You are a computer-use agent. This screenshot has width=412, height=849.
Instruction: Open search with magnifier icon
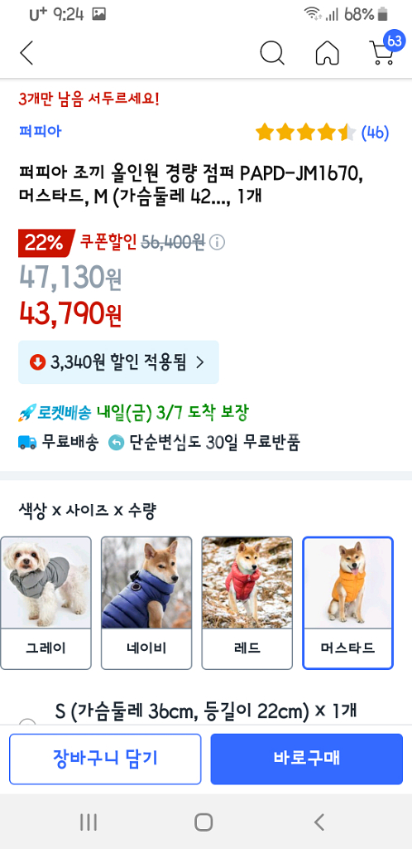coord(271,52)
